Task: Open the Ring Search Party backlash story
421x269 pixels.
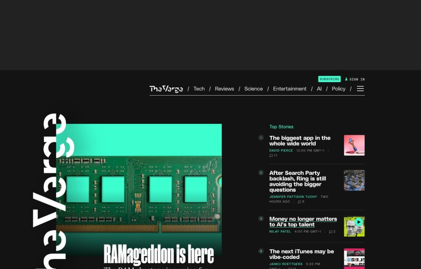Action: 297,182
